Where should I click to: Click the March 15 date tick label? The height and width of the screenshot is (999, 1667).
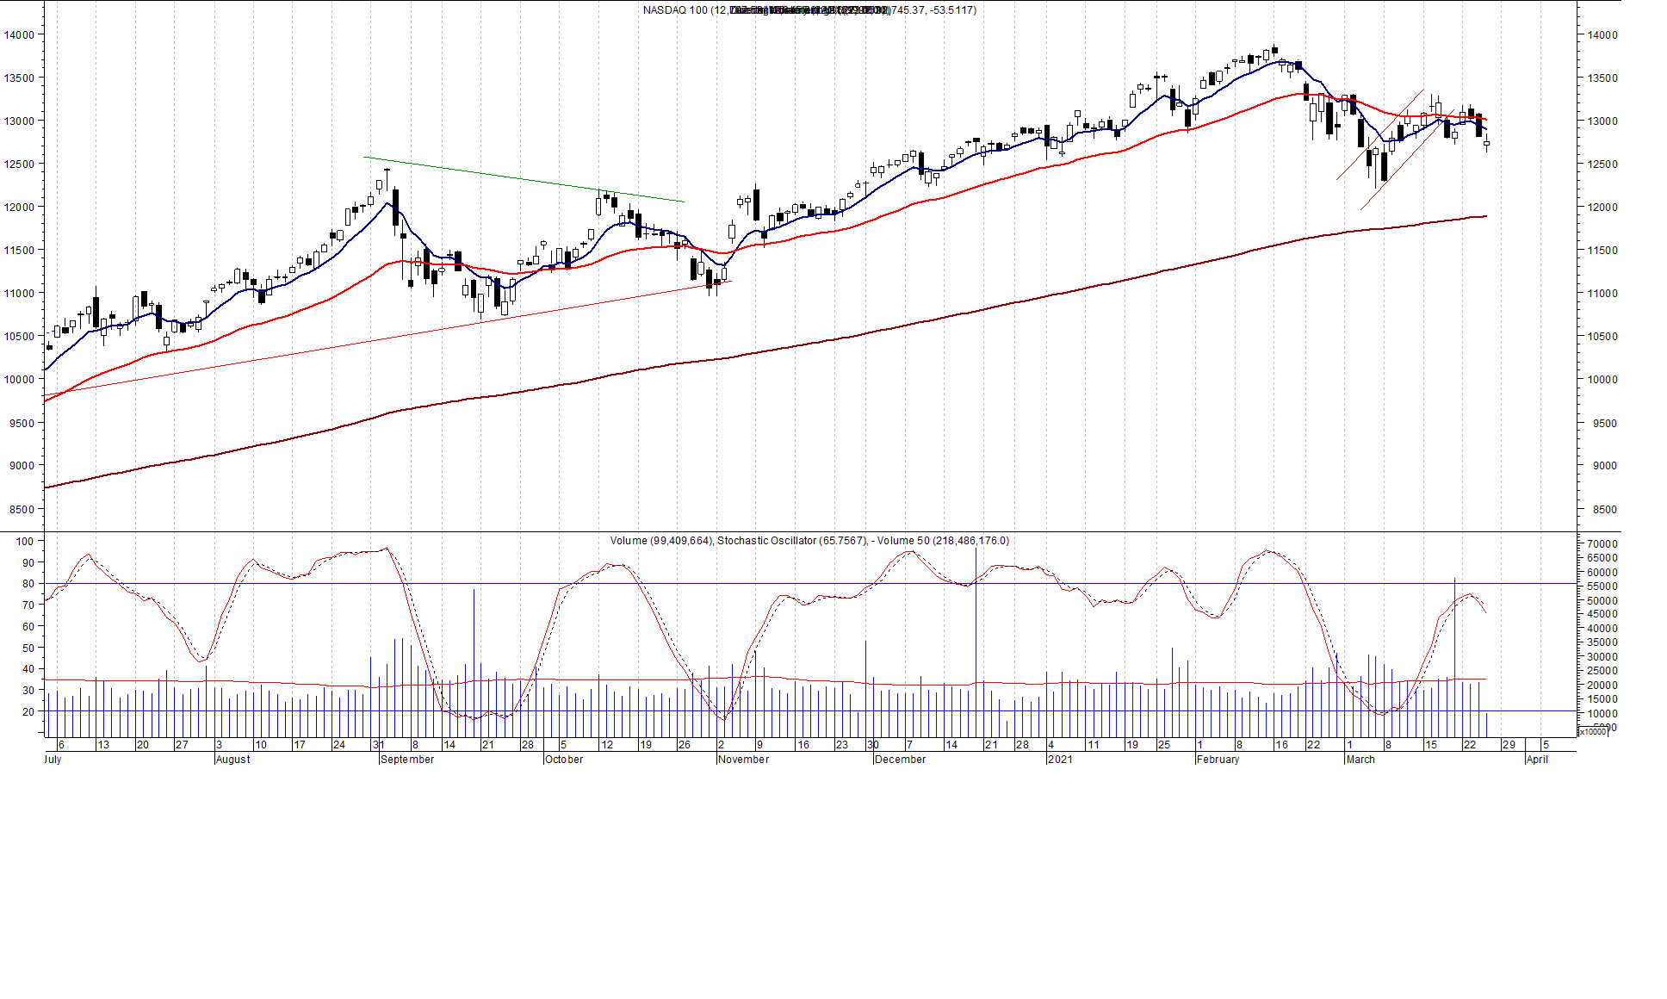tap(1431, 745)
